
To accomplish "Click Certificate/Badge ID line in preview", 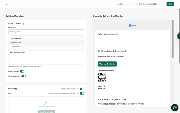I will tap(112, 51).
